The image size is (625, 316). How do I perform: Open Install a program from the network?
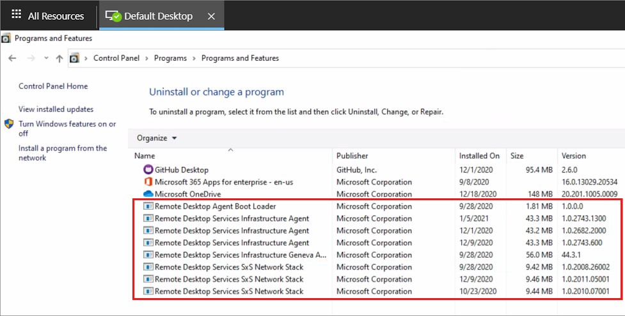click(63, 153)
